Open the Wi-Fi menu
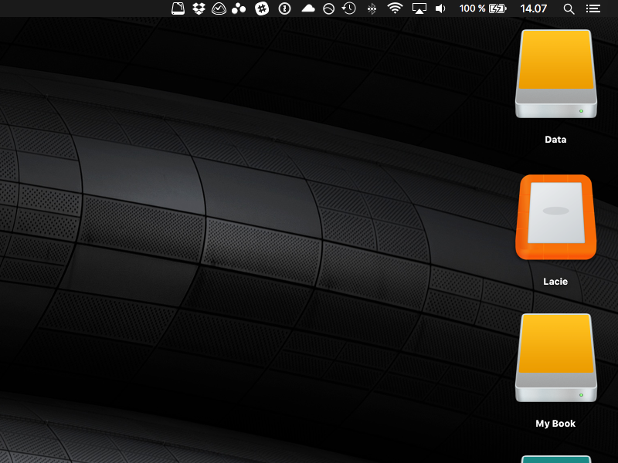Image resolution: width=618 pixels, height=463 pixels. pos(394,8)
